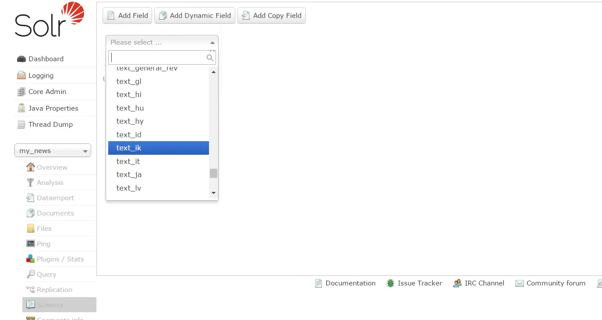
Task: Click the Solr logo
Action: tap(49, 20)
